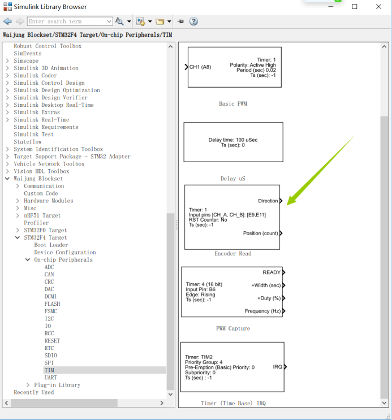This screenshot has width=392, height=420.
Task: Select SPI peripheral library
Action: pyautogui.click(x=49, y=363)
